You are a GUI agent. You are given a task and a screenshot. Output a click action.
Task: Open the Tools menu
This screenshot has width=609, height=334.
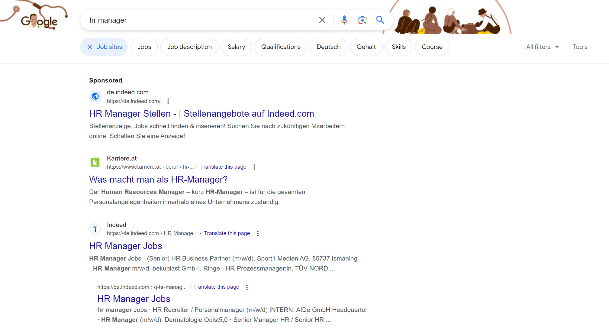click(580, 47)
